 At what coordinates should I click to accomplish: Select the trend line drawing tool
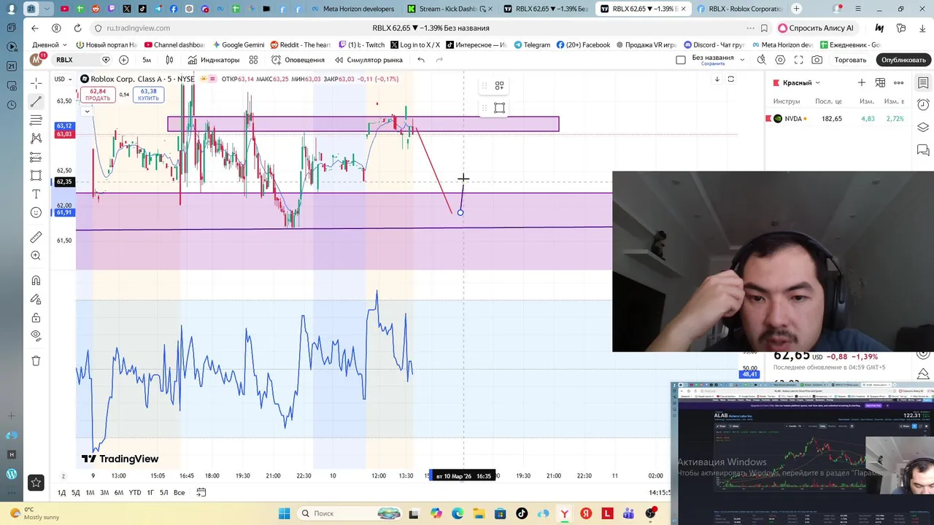click(x=36, y=101)
